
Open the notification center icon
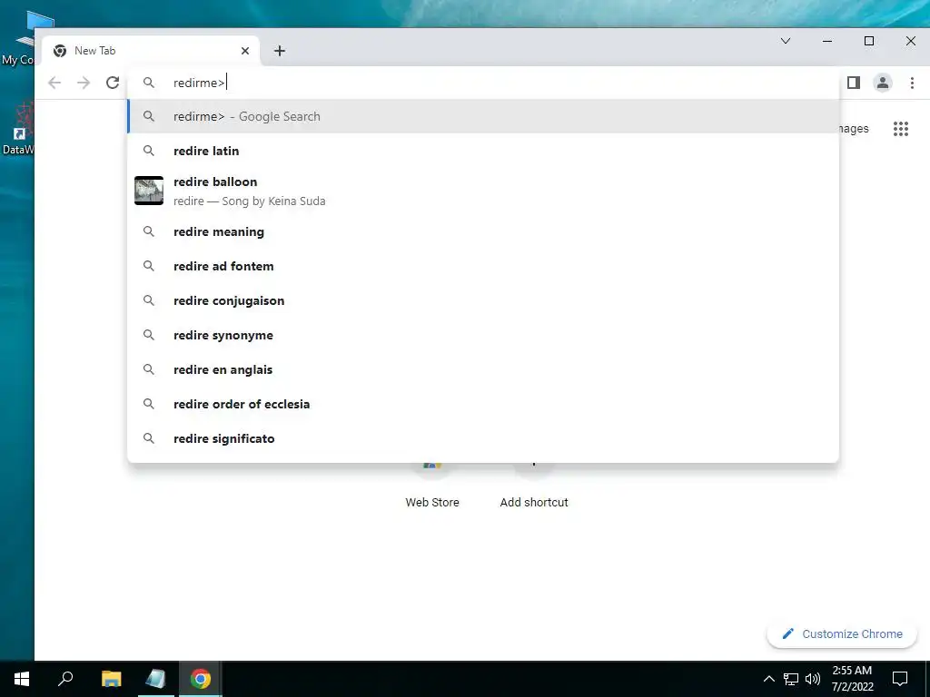pos(900,679)
